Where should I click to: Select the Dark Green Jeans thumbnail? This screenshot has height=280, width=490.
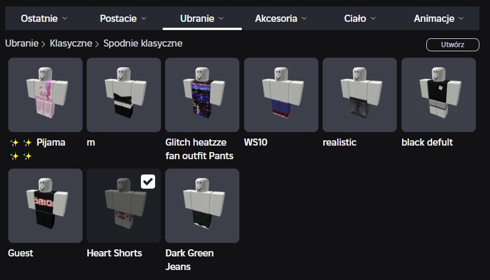coord(202,206)
